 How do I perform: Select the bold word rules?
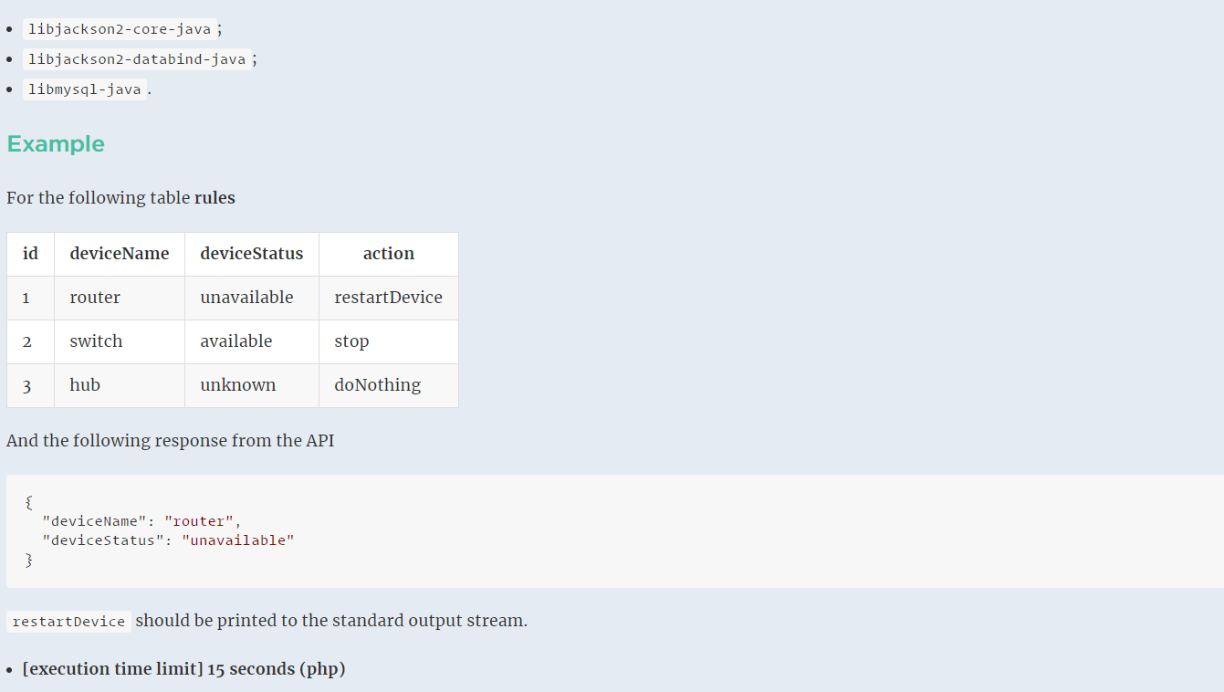pyautogui.click(x=215, y=197)
